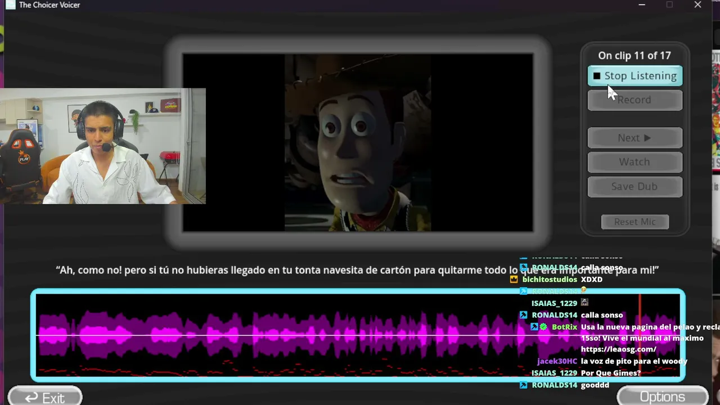Click the Woody video clip preview
Image resolution: width=720 pixels, height=405 pixels.
pyautogui.click(x=358, y=142)
